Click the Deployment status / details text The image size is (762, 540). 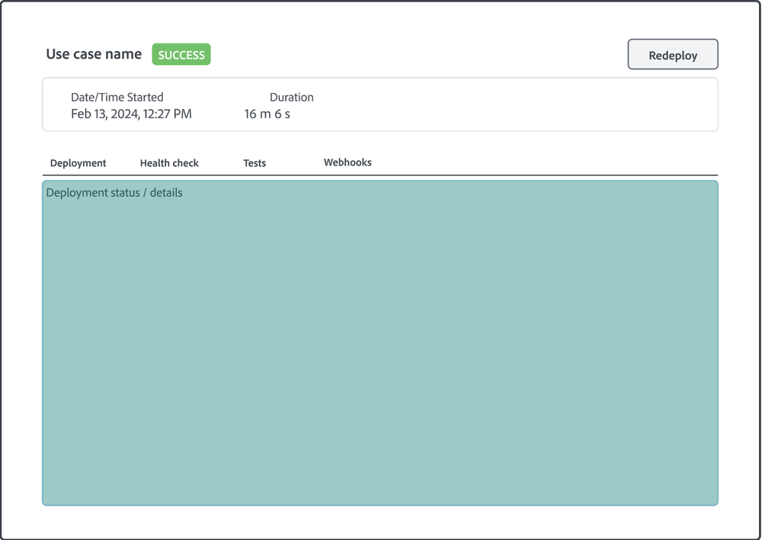[x=114, y=193]
